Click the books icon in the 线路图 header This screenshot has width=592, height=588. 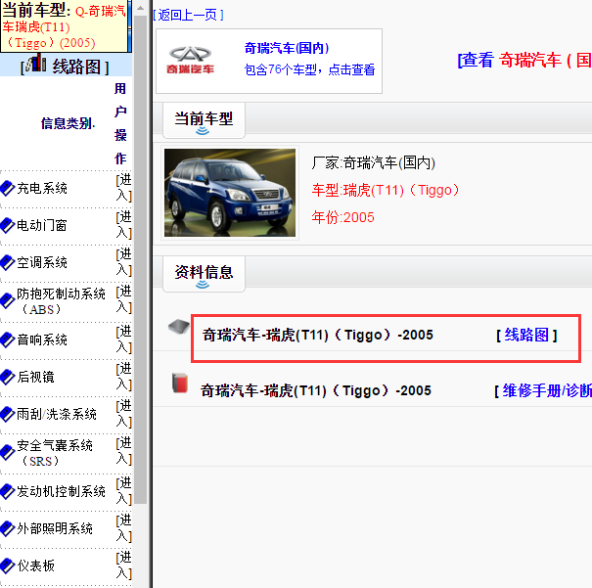(x=36, y=63)
